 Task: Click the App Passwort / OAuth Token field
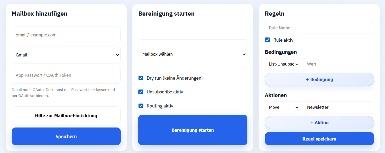coord(66,75)
